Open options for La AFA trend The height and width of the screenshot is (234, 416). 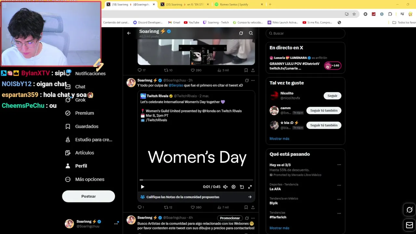[x=339, y=185]
